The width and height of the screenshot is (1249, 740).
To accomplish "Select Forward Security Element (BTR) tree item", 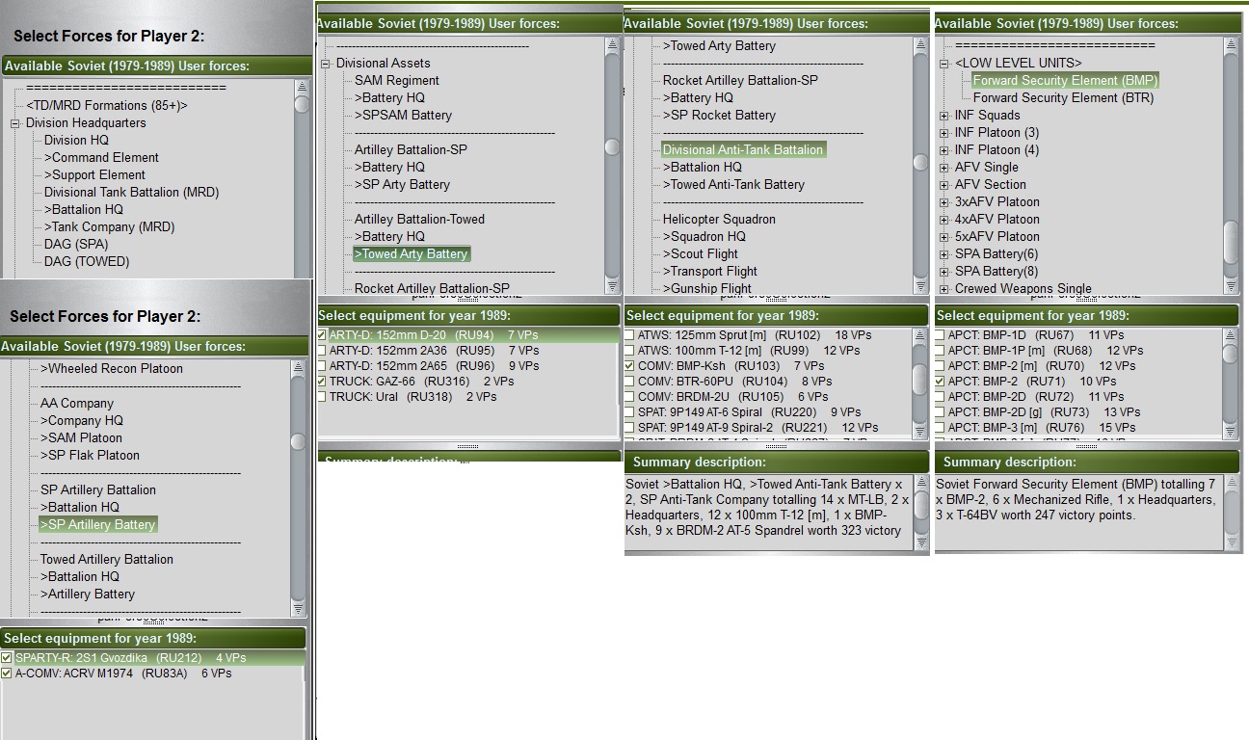I will coord(1063,98).
